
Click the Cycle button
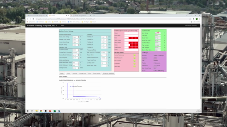coord(62,73)
